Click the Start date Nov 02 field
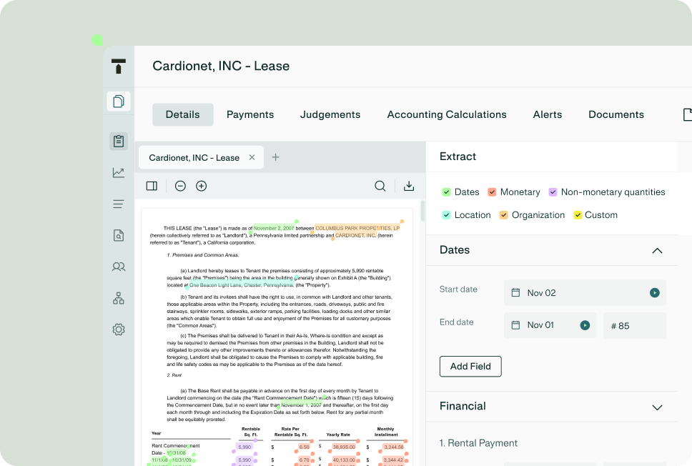 coord(585,292)
